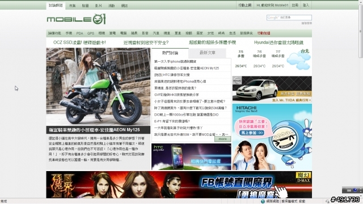Image resolution: width=363 pixels, height=204 pixels.
Task: Open the 市集 top tab
Action: pyautogui.click(x=72, y=6)
